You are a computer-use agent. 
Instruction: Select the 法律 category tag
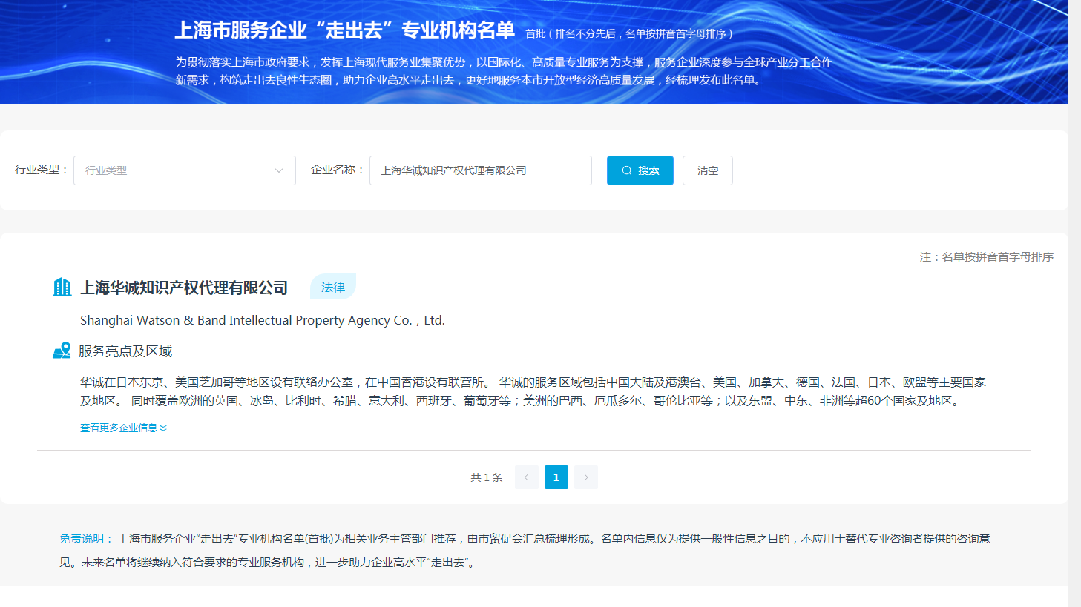(333, 287)
